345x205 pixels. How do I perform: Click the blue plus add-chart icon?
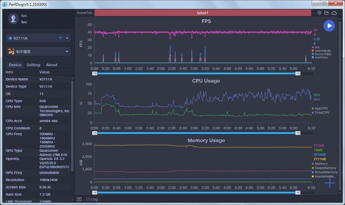(329, 183)
